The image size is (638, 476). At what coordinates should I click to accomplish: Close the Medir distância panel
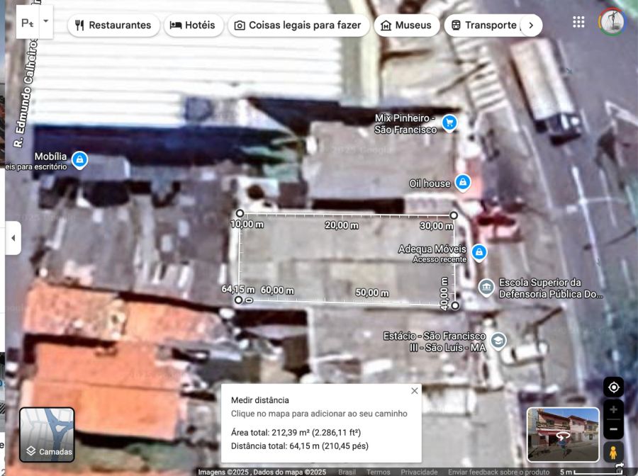tap(415, 391)
